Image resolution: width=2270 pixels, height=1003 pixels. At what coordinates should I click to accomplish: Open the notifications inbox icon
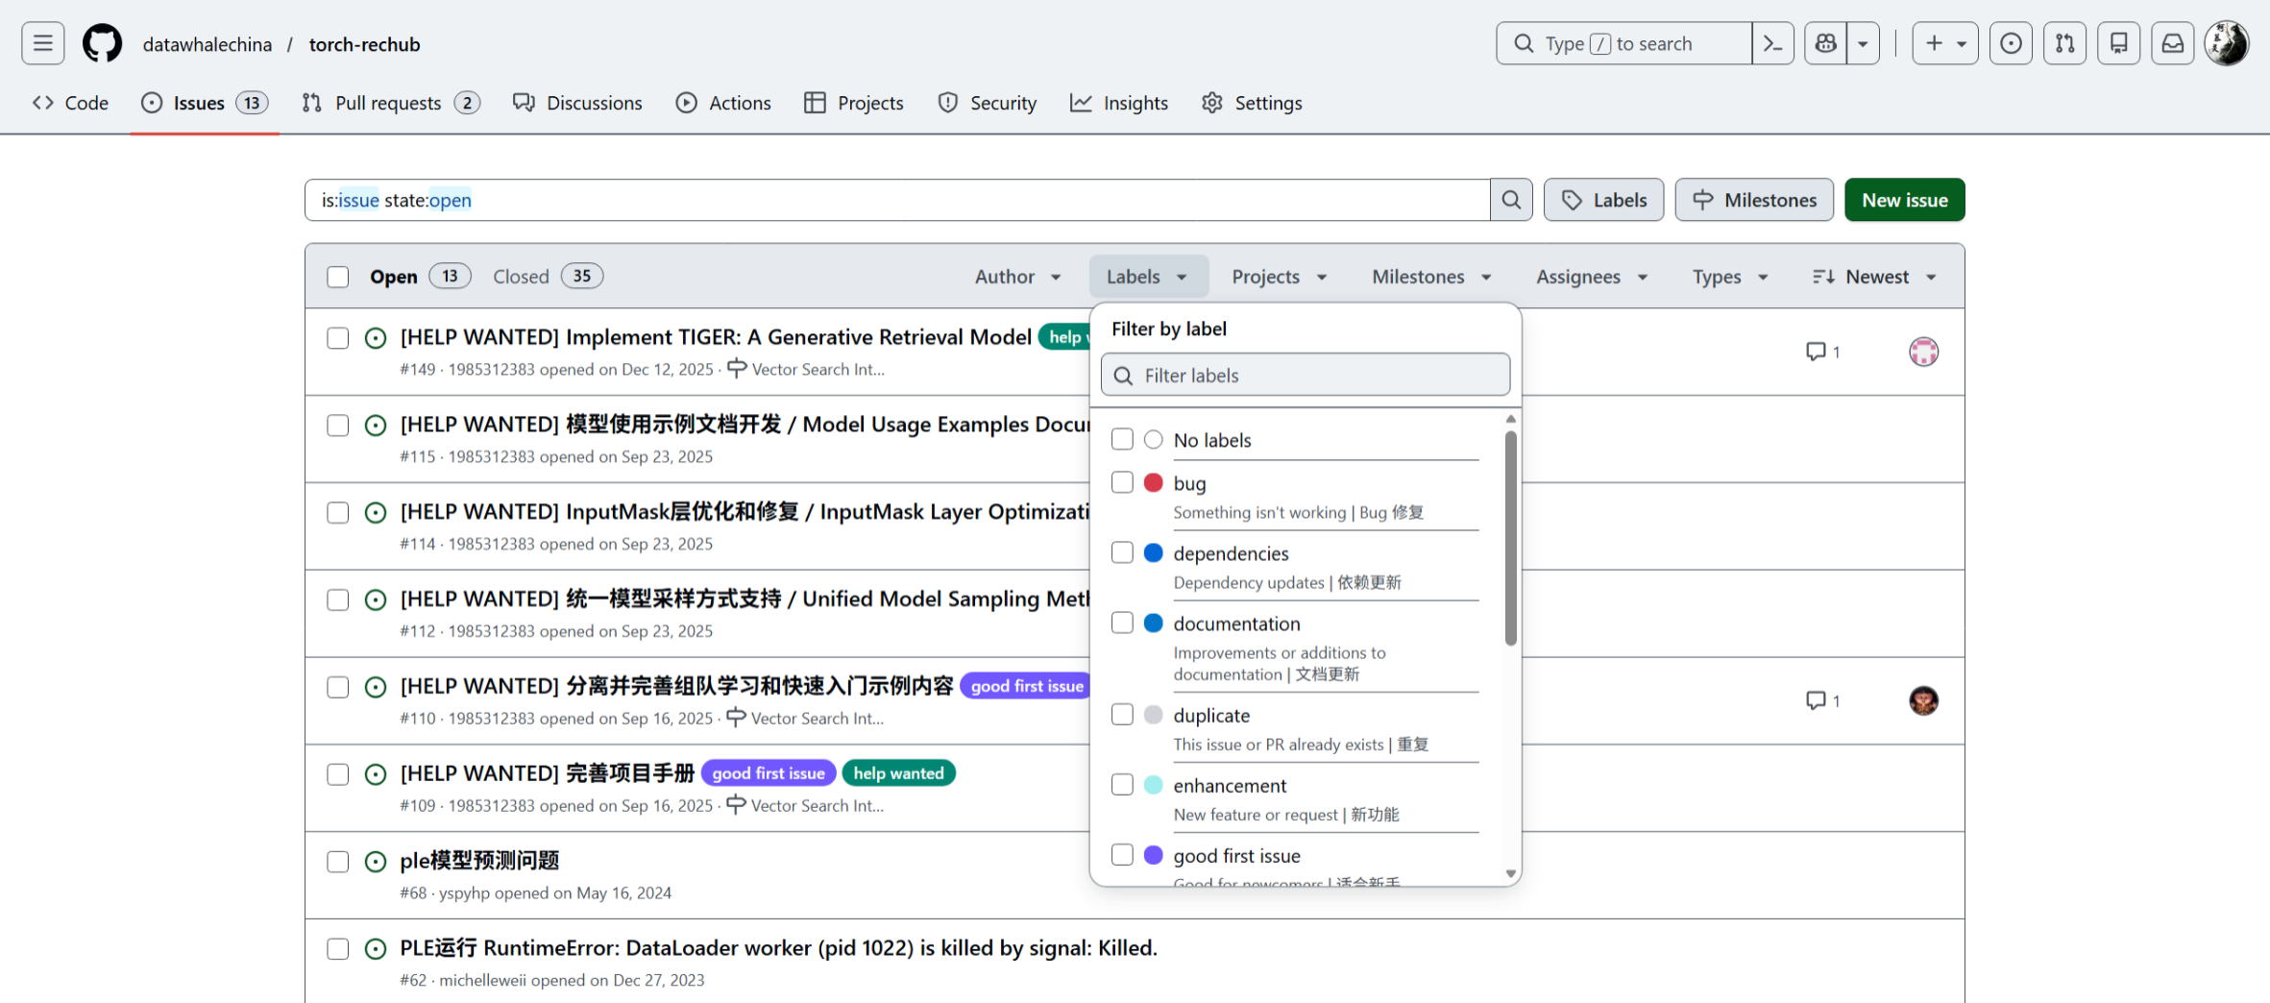[x=2172, y=44]
